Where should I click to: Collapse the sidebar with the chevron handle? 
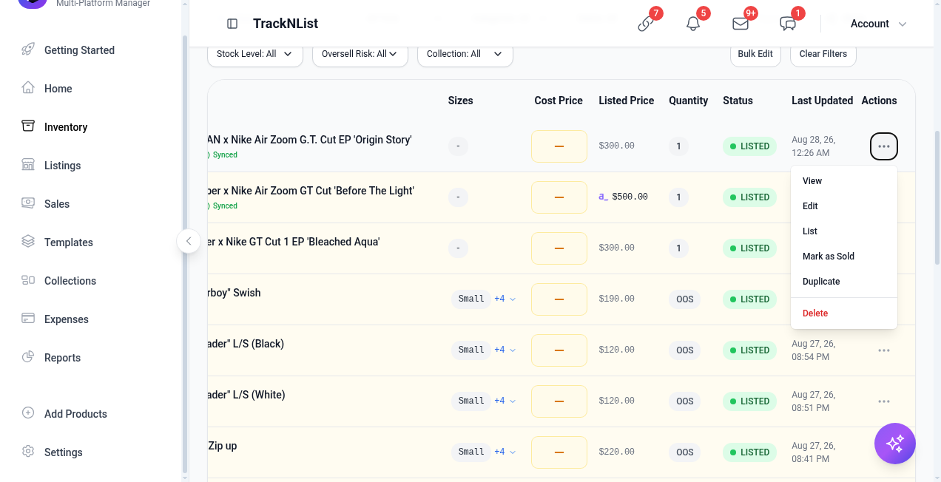[x=189, y=241]
